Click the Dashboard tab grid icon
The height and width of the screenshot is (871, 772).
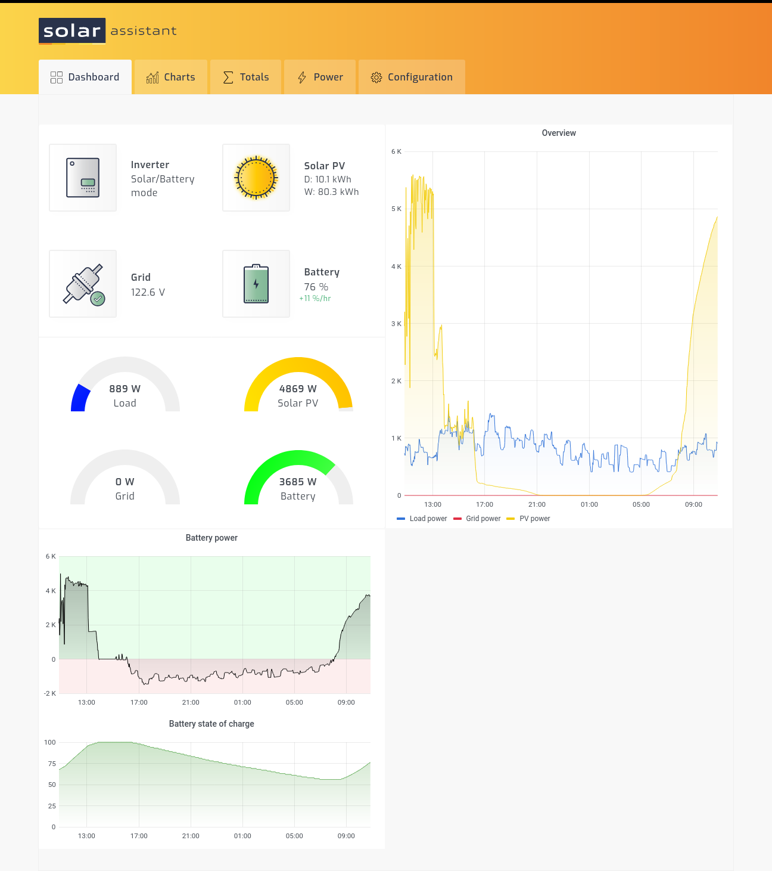tap(57, 78)
